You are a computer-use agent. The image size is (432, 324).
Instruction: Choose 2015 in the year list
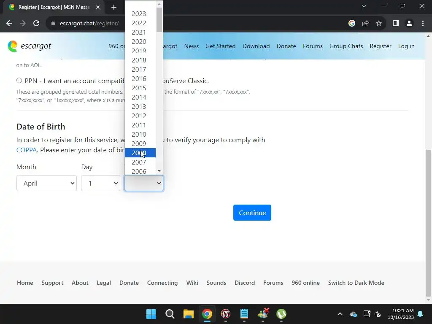(140, 88)
